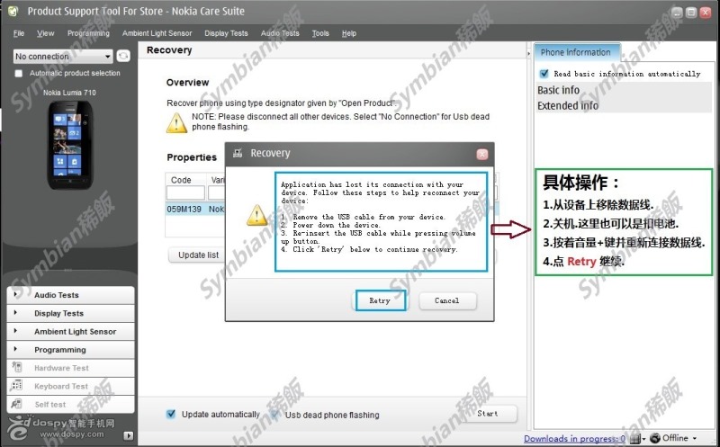Click the Offline globe status icon
Screen dimensions: 720x447
tap(655, 438)
